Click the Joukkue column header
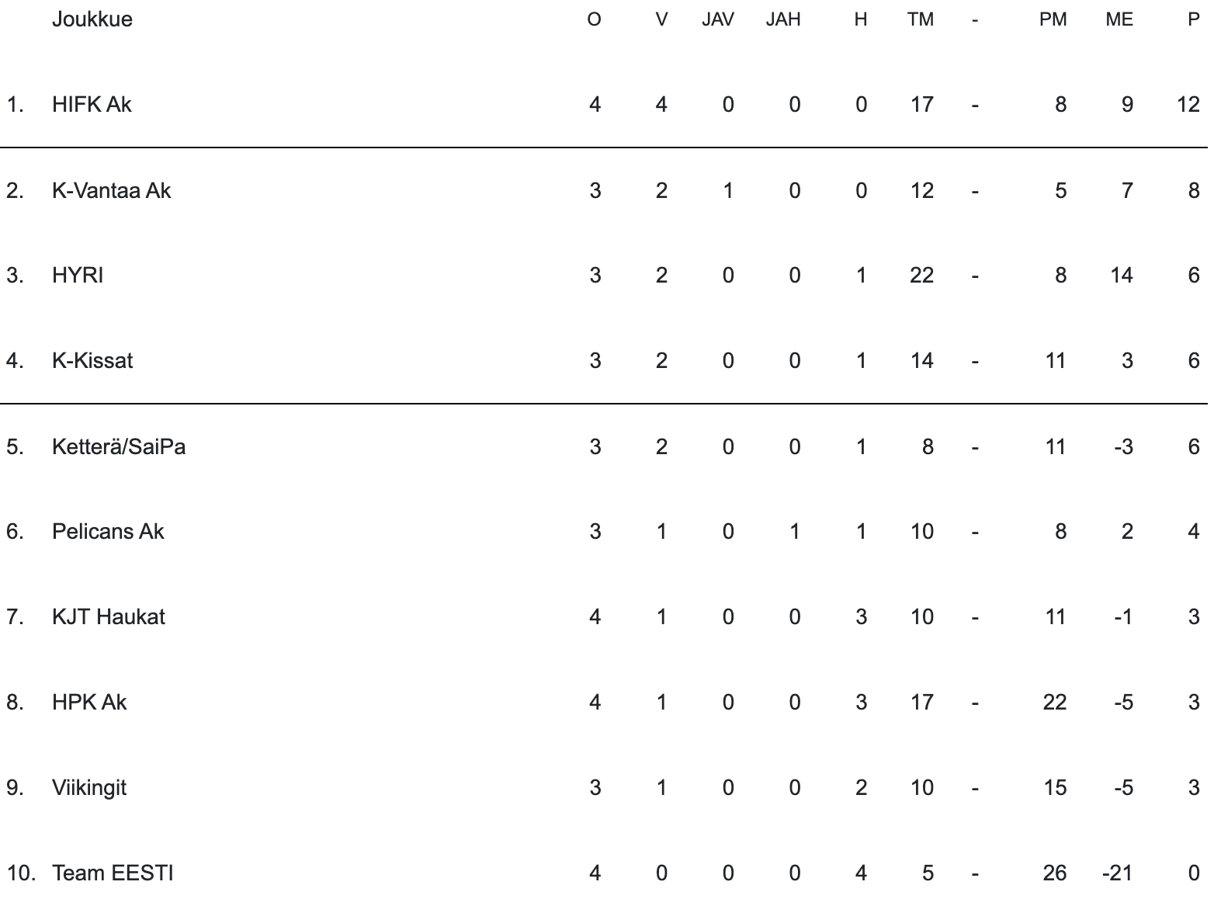This screenshot has width=1214, height=899. tap(92, 19)
